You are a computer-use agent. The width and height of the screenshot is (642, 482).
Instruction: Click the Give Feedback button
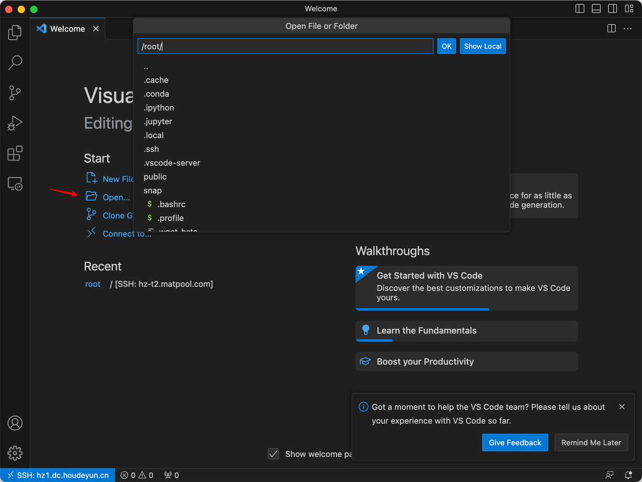click(515, 442)
